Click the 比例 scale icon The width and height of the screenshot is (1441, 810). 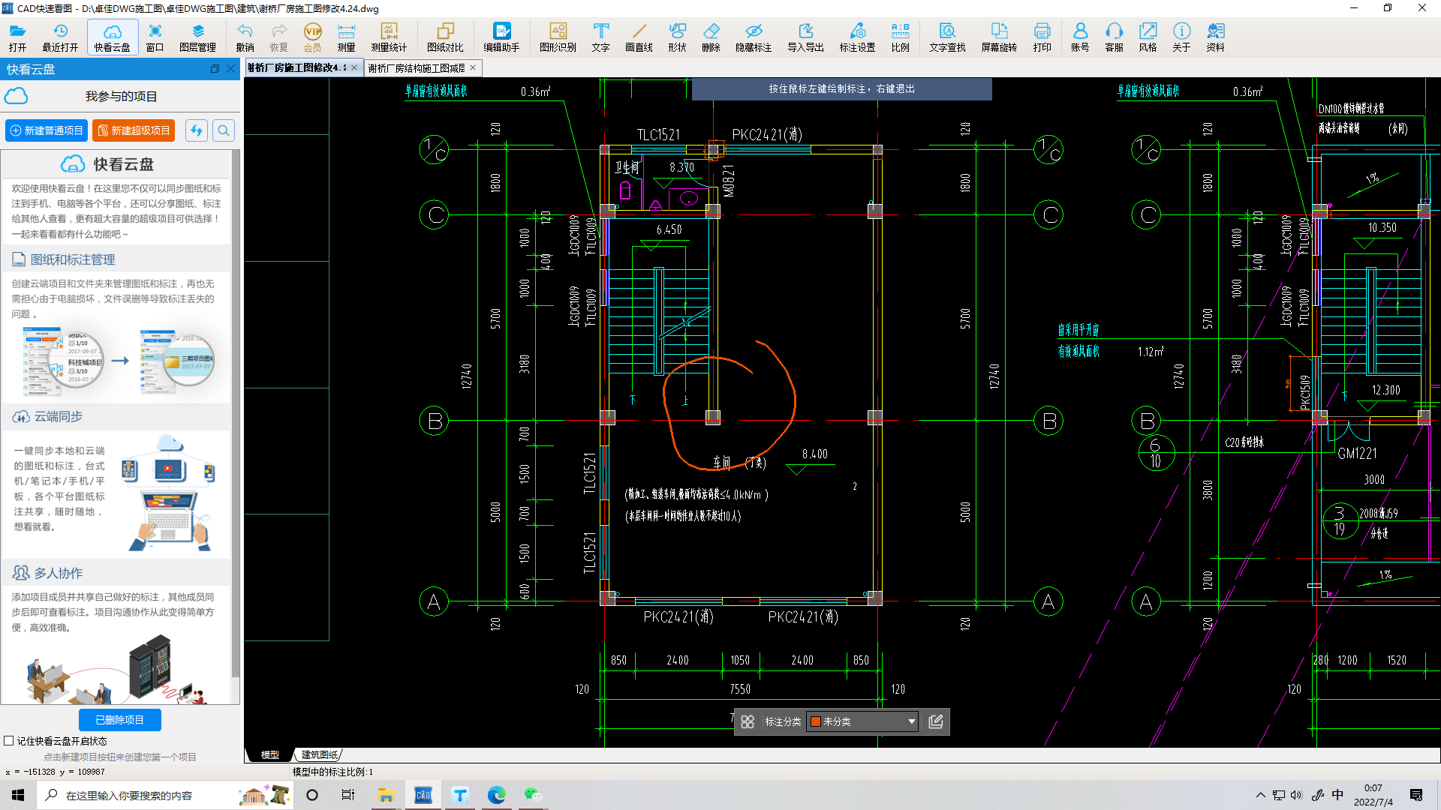click(x=900, y=37)
